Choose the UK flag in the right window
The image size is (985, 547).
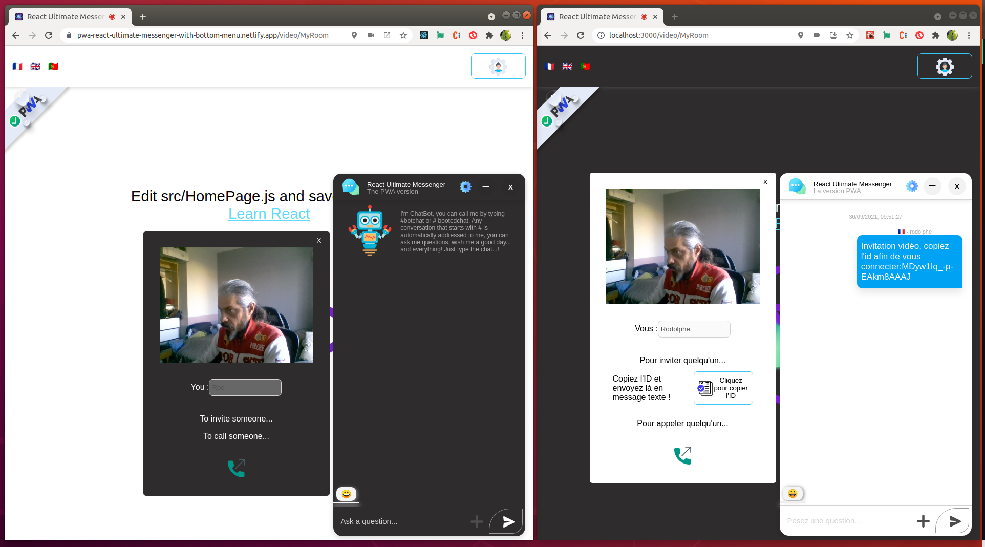pyautogui.click(x=567, y=67)
